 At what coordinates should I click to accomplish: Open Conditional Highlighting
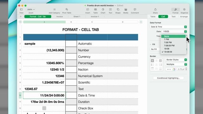(x=168, y=78)
